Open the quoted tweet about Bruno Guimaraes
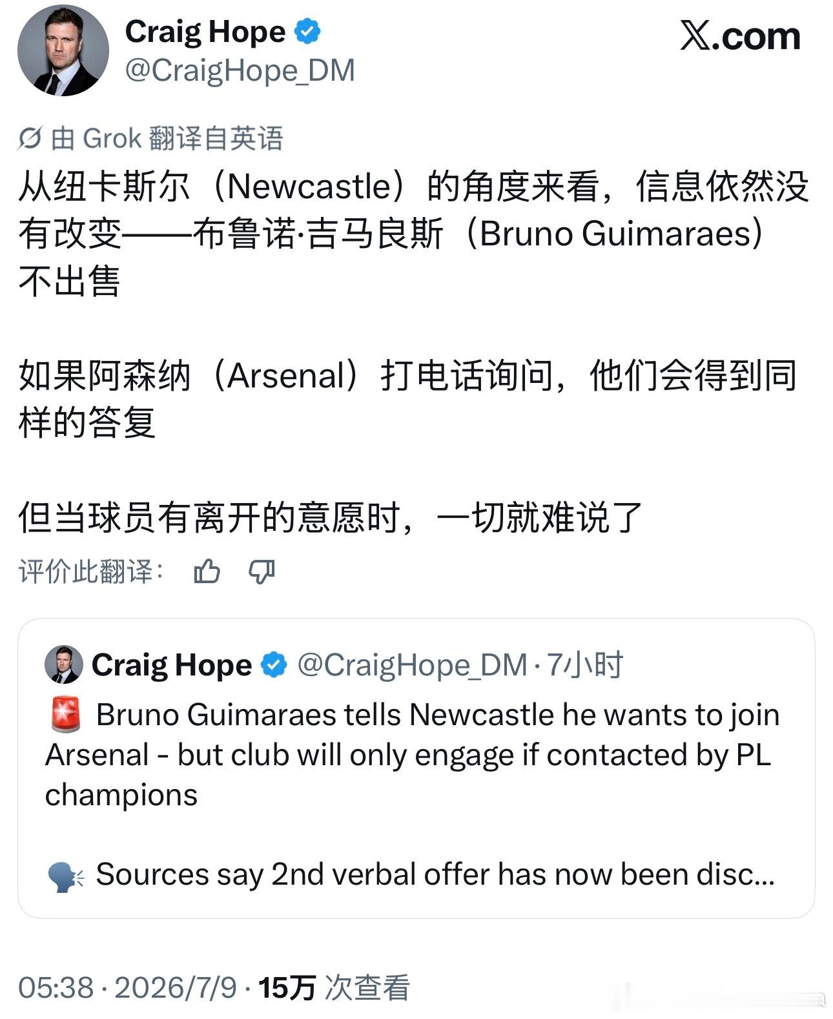Viewport: 833px width, 1019px height. click(416, 768)
